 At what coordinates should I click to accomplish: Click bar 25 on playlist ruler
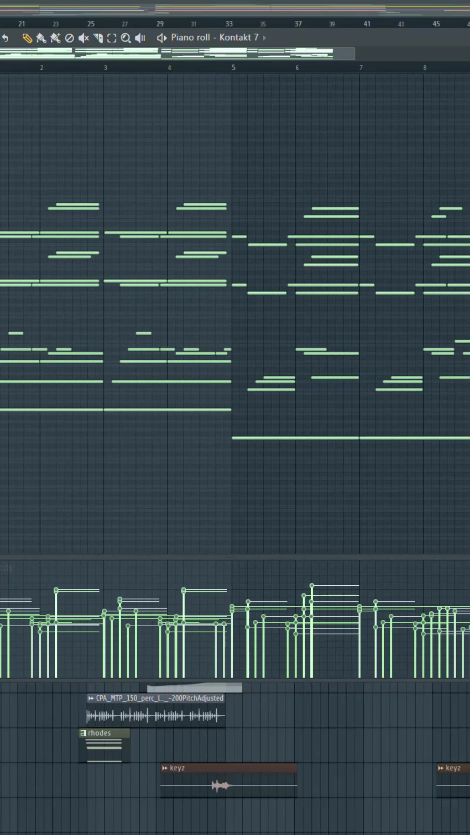point(91,24)
